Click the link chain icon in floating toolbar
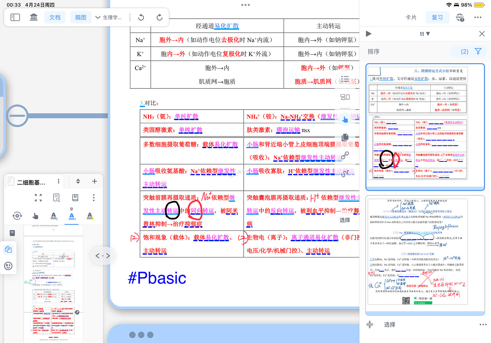Screen dimensions: 491x343 (345, 155)
